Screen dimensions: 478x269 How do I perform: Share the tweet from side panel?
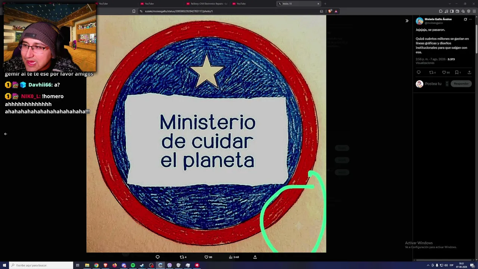pos(469,72)
